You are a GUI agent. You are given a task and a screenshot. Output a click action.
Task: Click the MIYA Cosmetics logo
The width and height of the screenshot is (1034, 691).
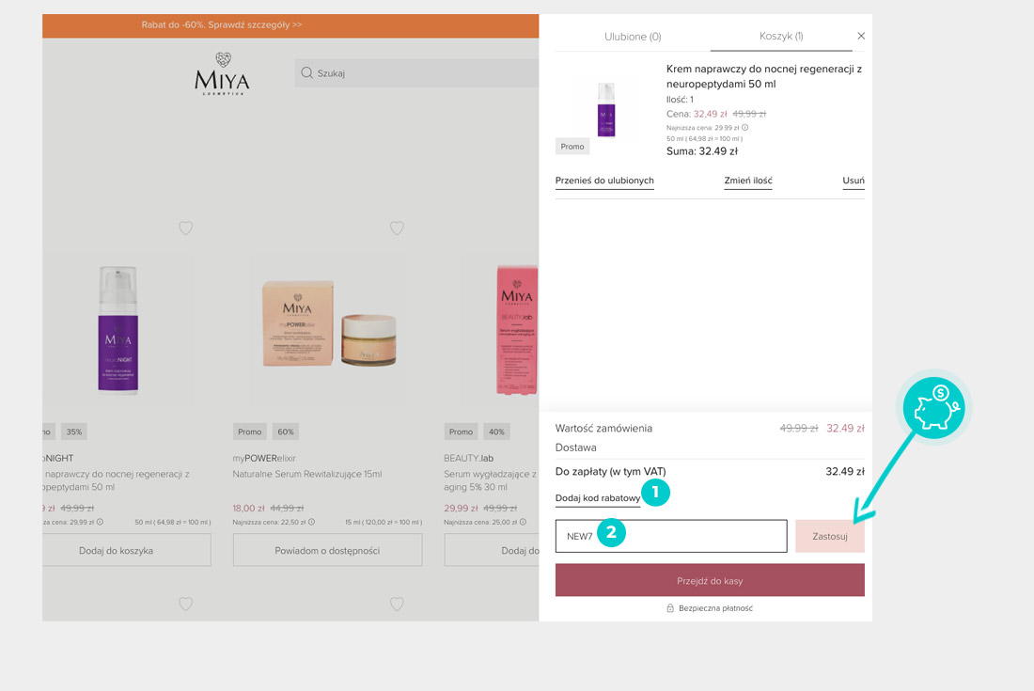[222, 73]
